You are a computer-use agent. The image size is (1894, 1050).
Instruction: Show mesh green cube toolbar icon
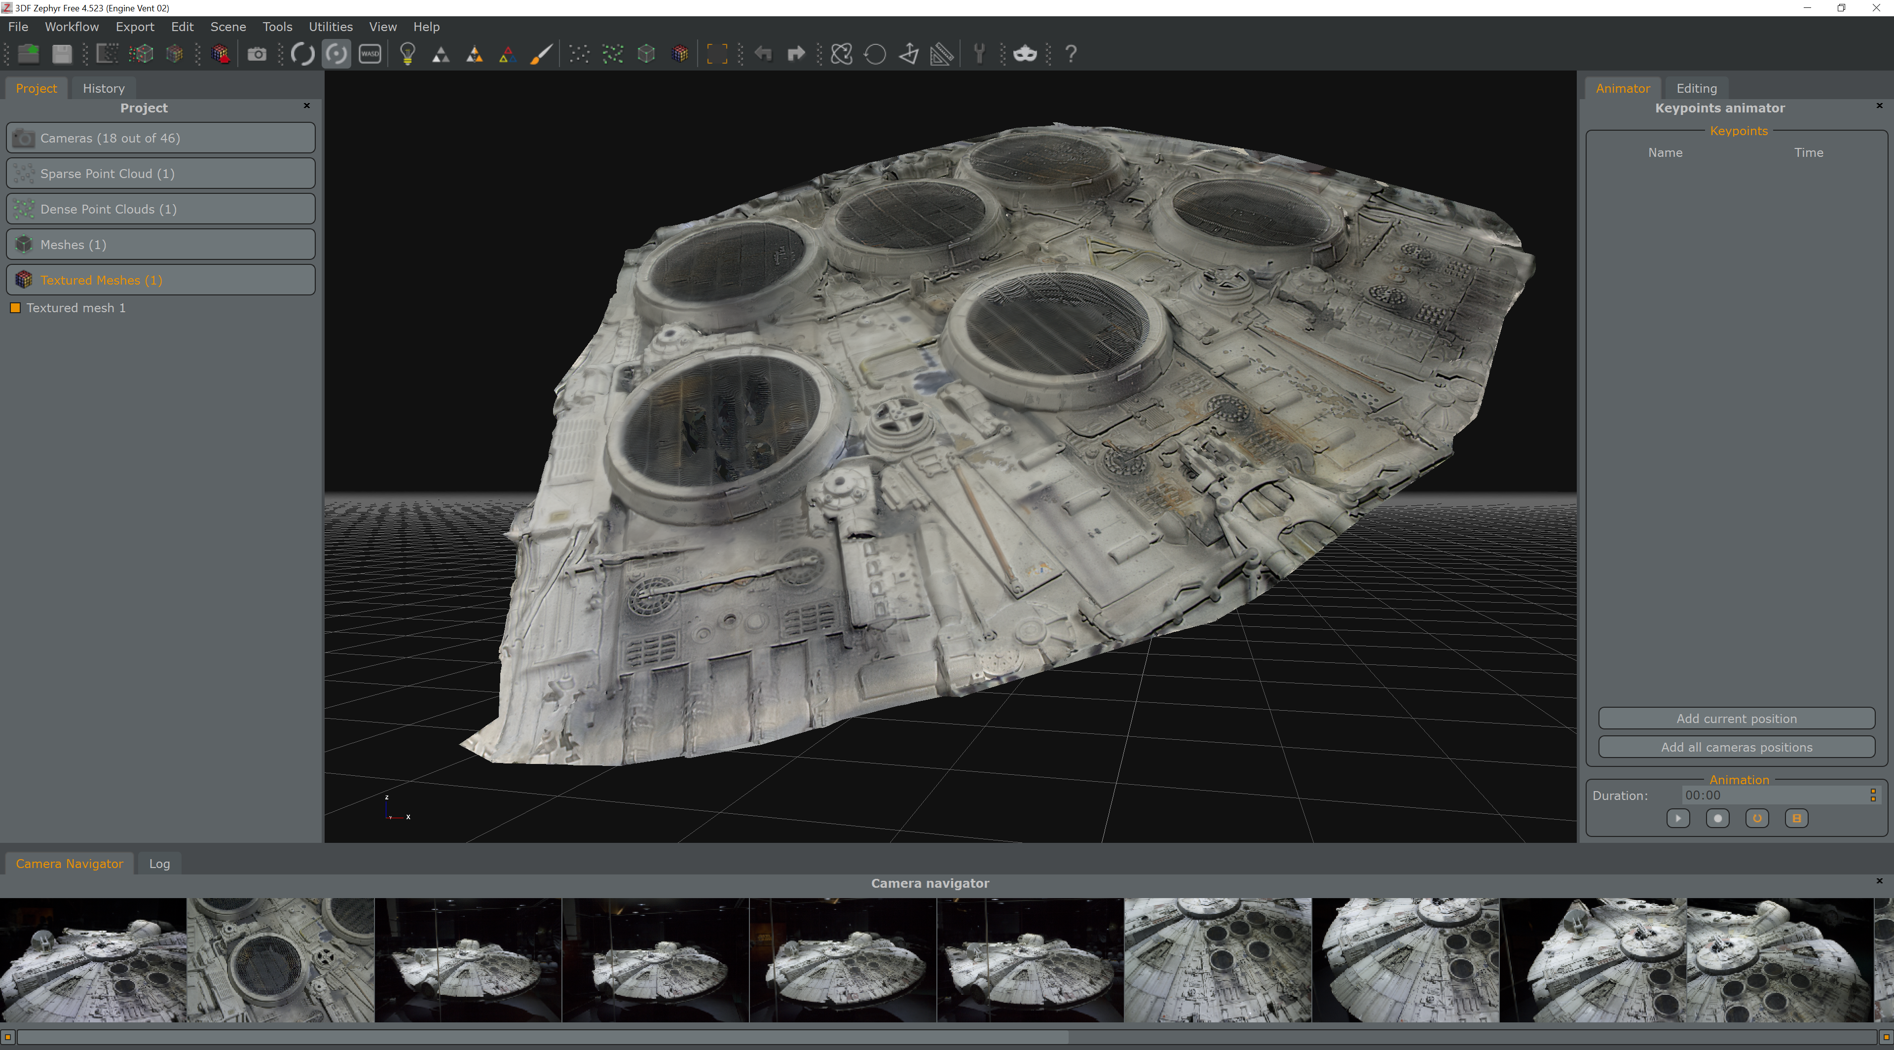(646, 54)
